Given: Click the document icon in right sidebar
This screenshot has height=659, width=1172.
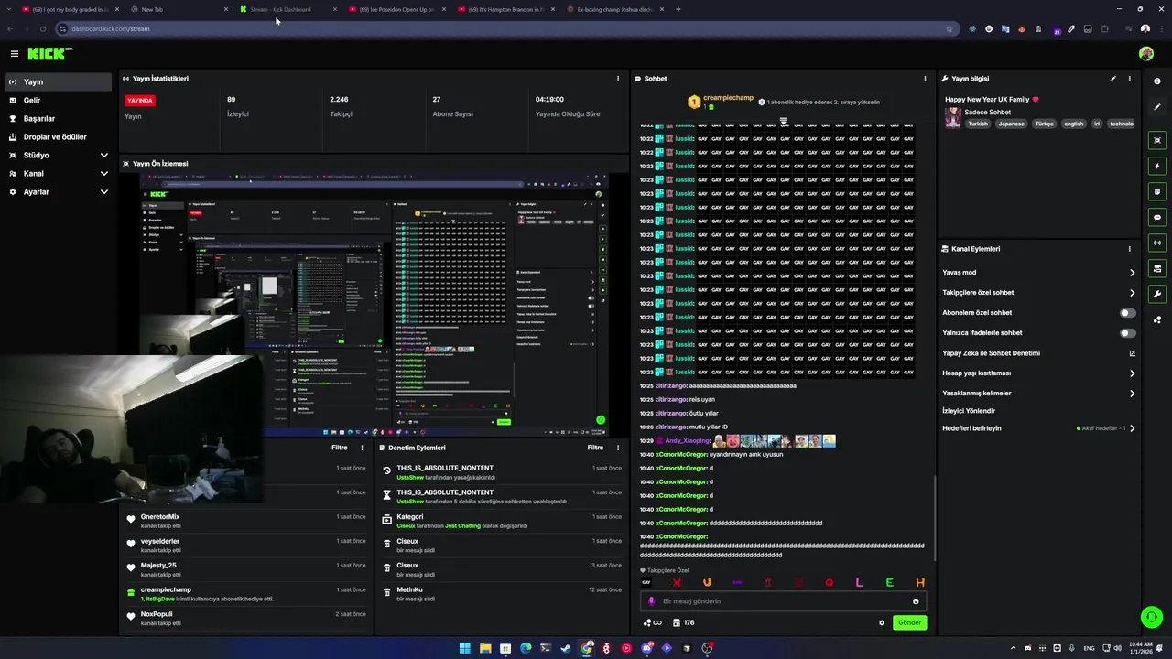Looking at the screenshot, I should [1157, 191].
